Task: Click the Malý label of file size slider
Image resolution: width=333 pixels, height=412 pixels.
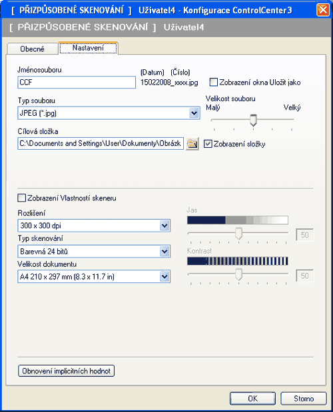Action: 213,107
